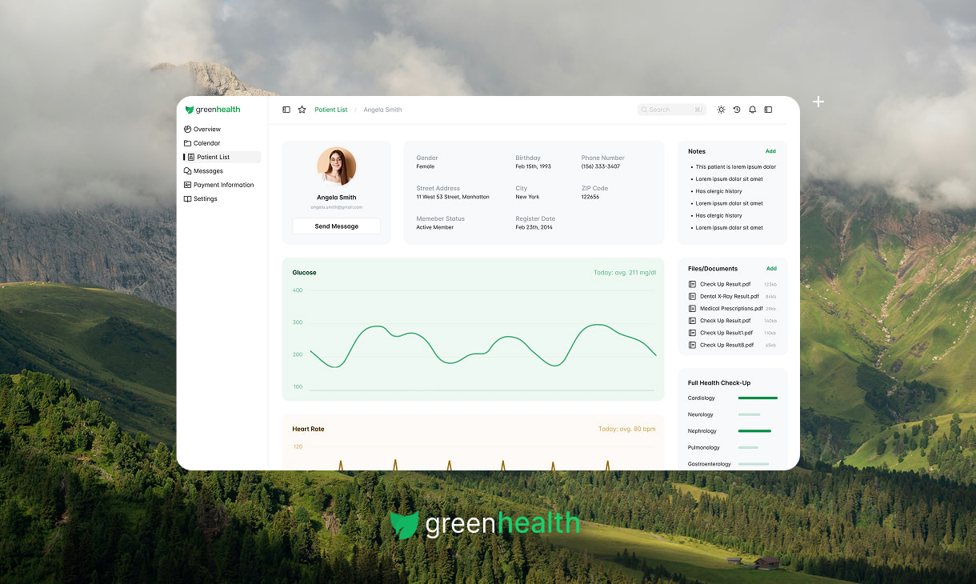The width and height of the screenshot is (976, 584).
Task: Click the file icon beside Medical Prescriptions.pdf
Action: point(692,309)
